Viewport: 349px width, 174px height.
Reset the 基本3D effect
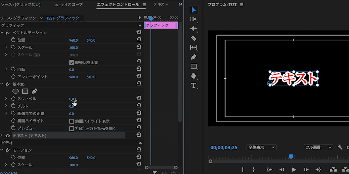click(x=139, y=84)
